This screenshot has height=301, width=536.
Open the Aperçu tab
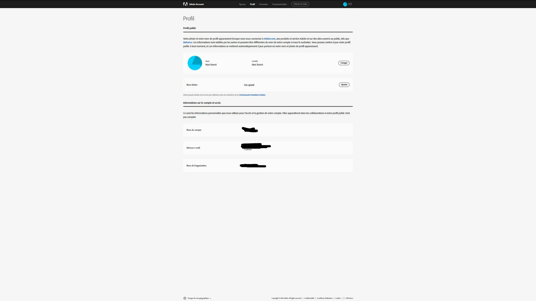click(242, 4)
